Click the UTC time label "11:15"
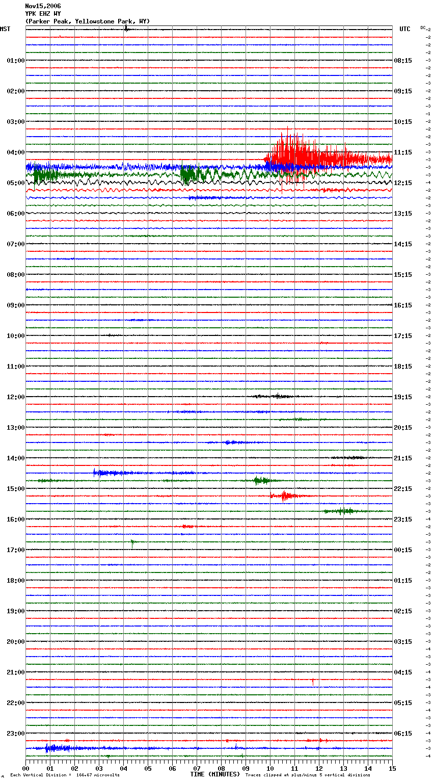Viewport: 433px width, 782px height. click(403, 152)
